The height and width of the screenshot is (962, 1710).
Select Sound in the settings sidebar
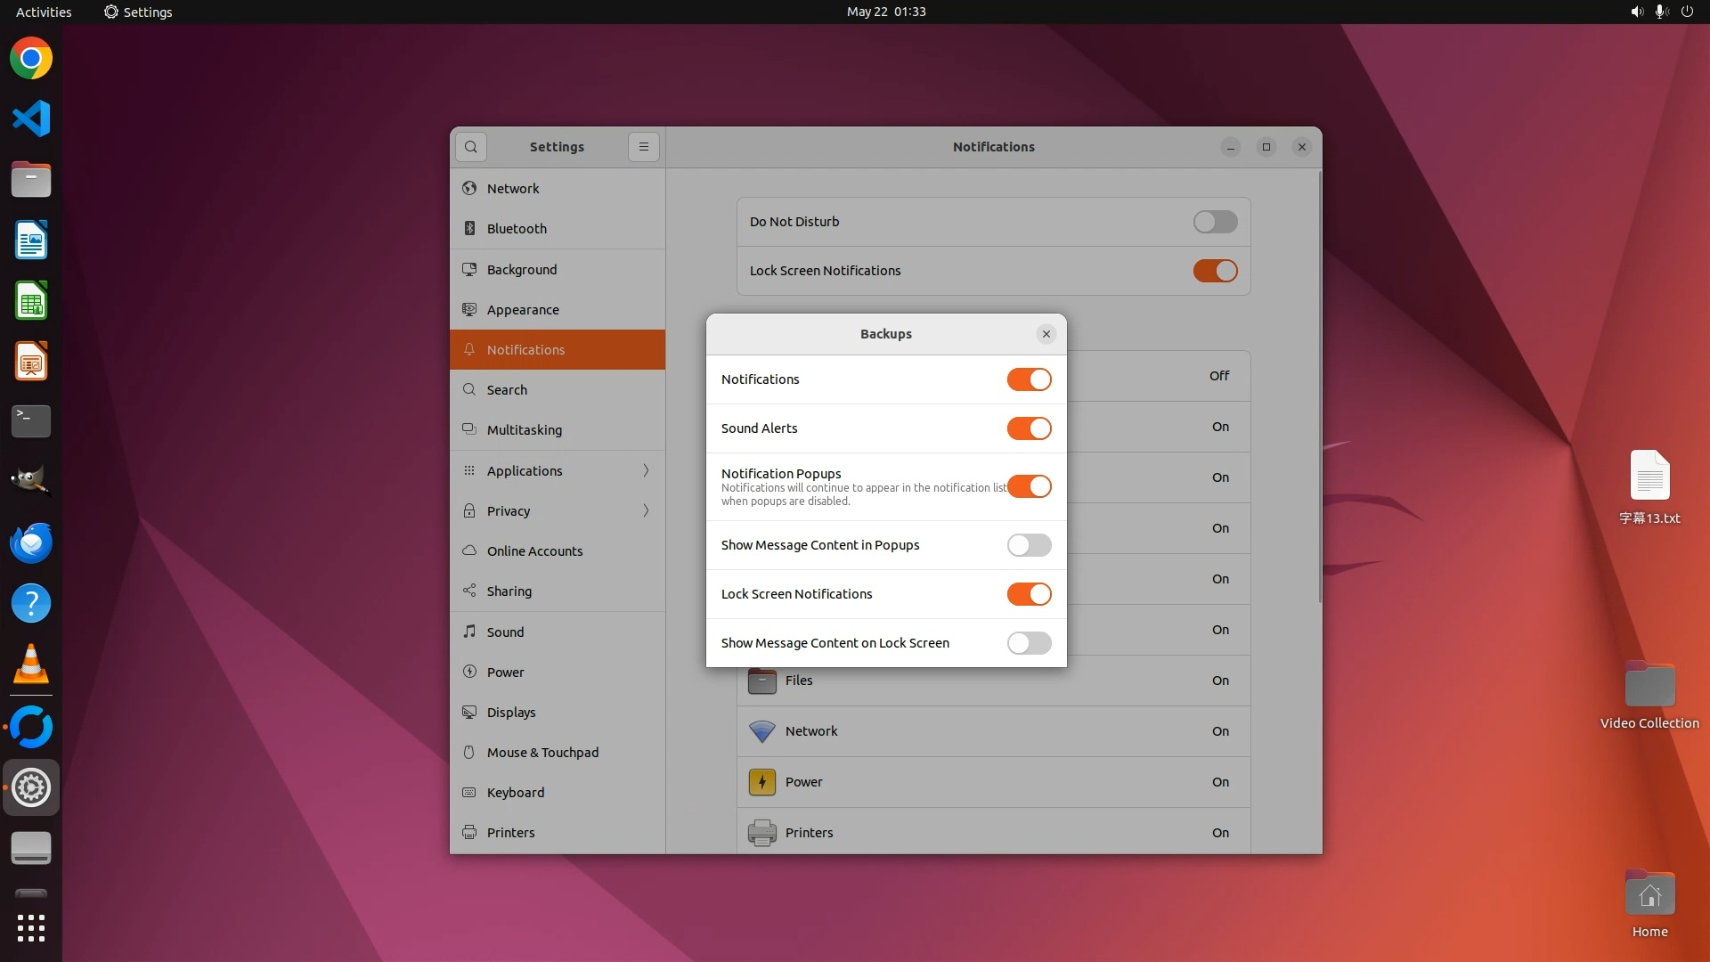tap(505, 632)
